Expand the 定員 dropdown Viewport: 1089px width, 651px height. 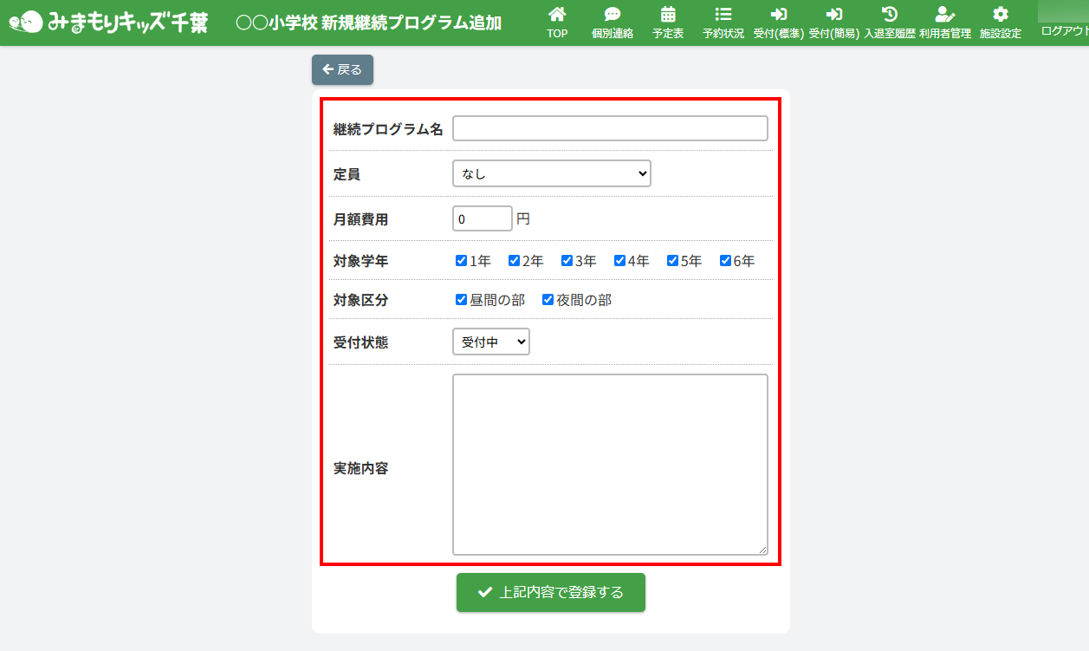point(551,173)
